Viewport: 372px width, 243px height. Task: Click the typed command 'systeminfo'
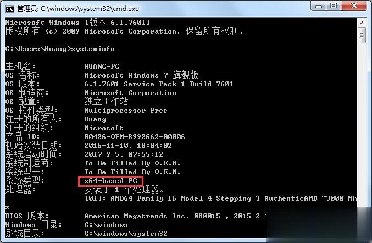(93, 49)
